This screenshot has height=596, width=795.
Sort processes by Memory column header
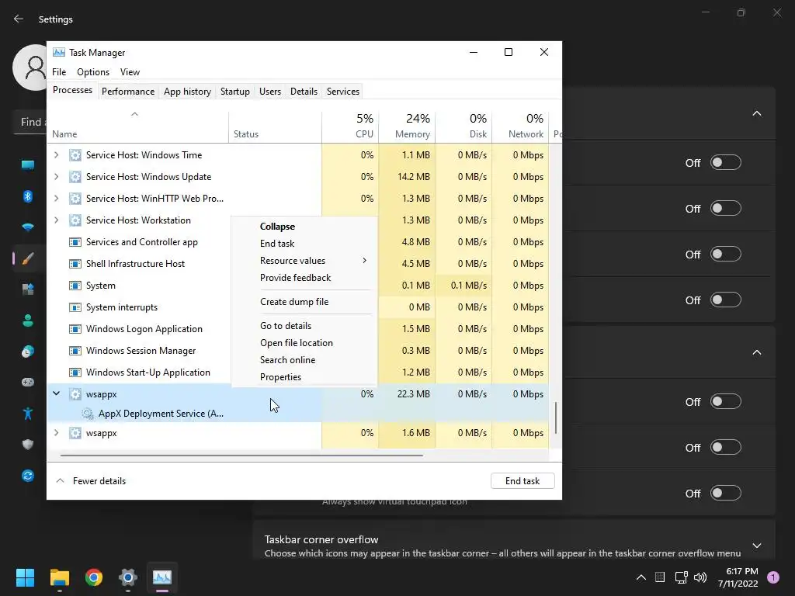click(407, 126)
